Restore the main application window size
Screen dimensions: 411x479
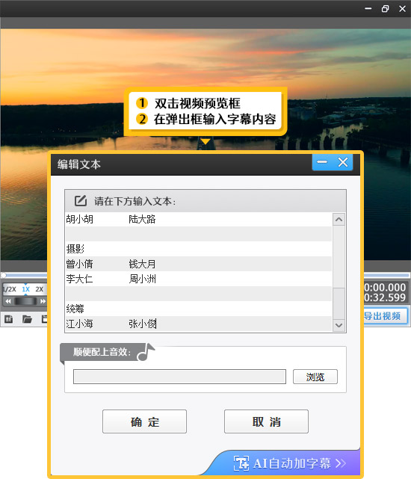point(386,8)
